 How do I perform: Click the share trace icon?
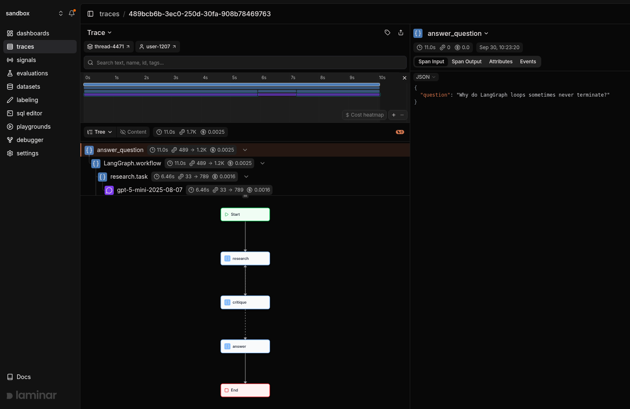401,32
